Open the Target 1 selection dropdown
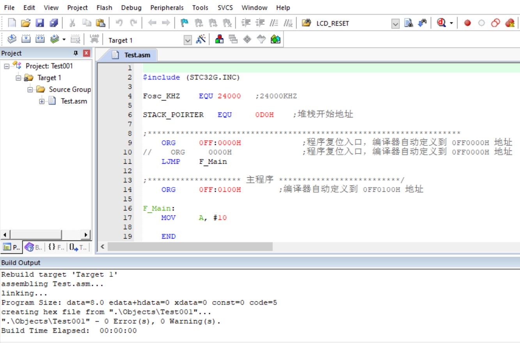Screen dimensions: 520x343 coord(188,40)
